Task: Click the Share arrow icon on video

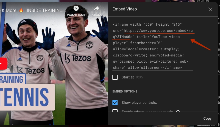Action: (x=97, y=9)
